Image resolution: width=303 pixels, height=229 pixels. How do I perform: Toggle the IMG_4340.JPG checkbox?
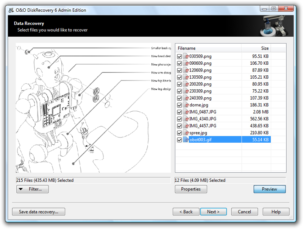(x=179, y=119)
